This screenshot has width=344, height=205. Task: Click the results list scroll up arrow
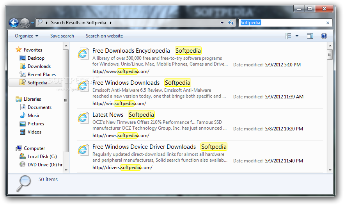(x=330, y=46)
